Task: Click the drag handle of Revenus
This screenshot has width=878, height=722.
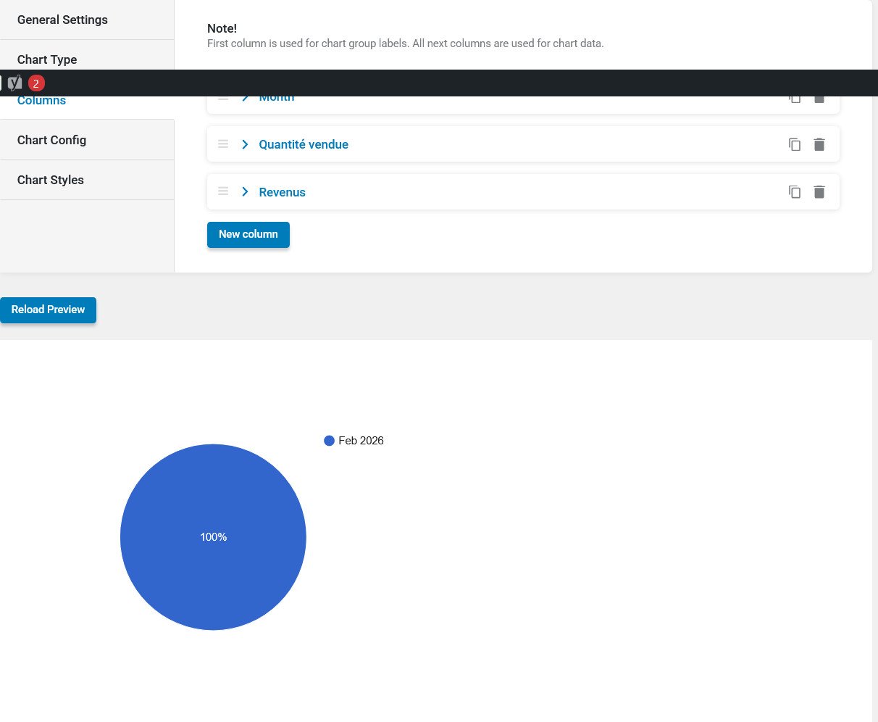Action: coord(223,191)
